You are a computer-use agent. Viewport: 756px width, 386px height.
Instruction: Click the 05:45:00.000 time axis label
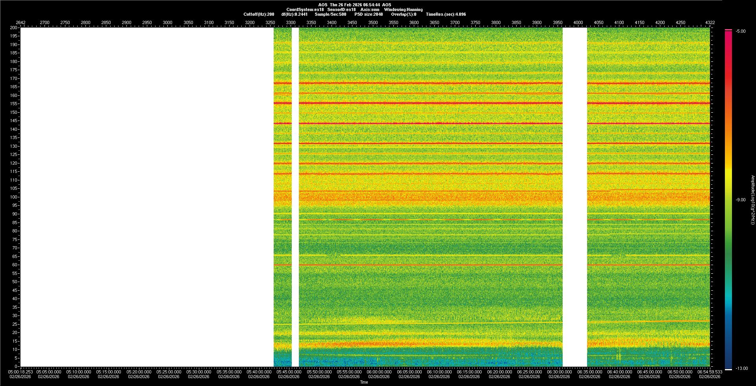(x=289, y=372)
